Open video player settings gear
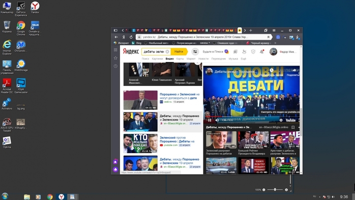Screen dimensions: 355x200 point(281,120)
